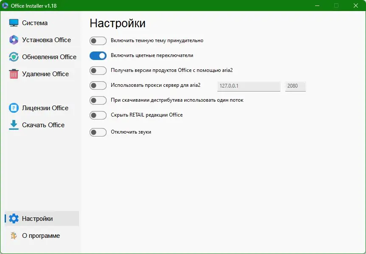
Task: Click the Удаление Office trash icon
Action: click(13, 74)
